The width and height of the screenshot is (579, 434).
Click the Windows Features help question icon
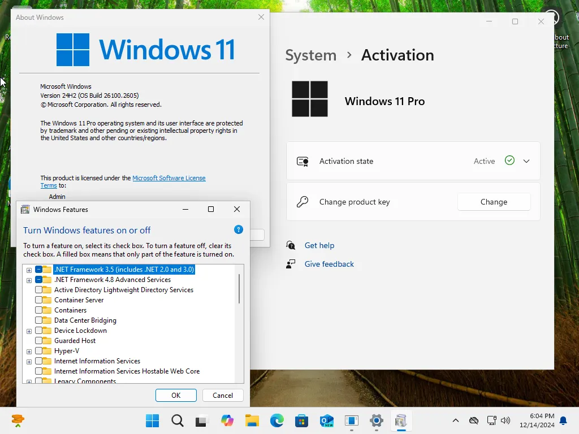pos(239,229)
